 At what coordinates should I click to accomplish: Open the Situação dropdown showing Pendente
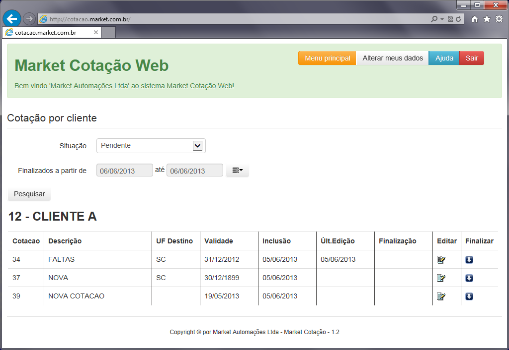(x=151, y=146)
